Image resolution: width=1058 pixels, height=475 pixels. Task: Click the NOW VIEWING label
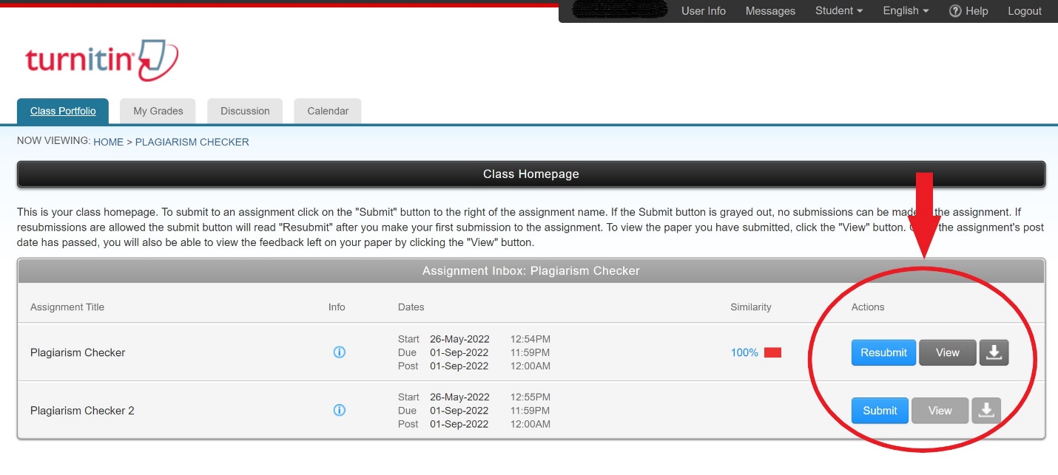(53, 140)
